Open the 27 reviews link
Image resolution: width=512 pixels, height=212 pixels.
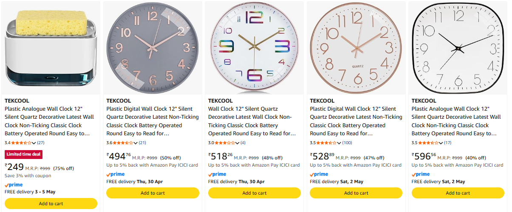(x=41, y=143)
